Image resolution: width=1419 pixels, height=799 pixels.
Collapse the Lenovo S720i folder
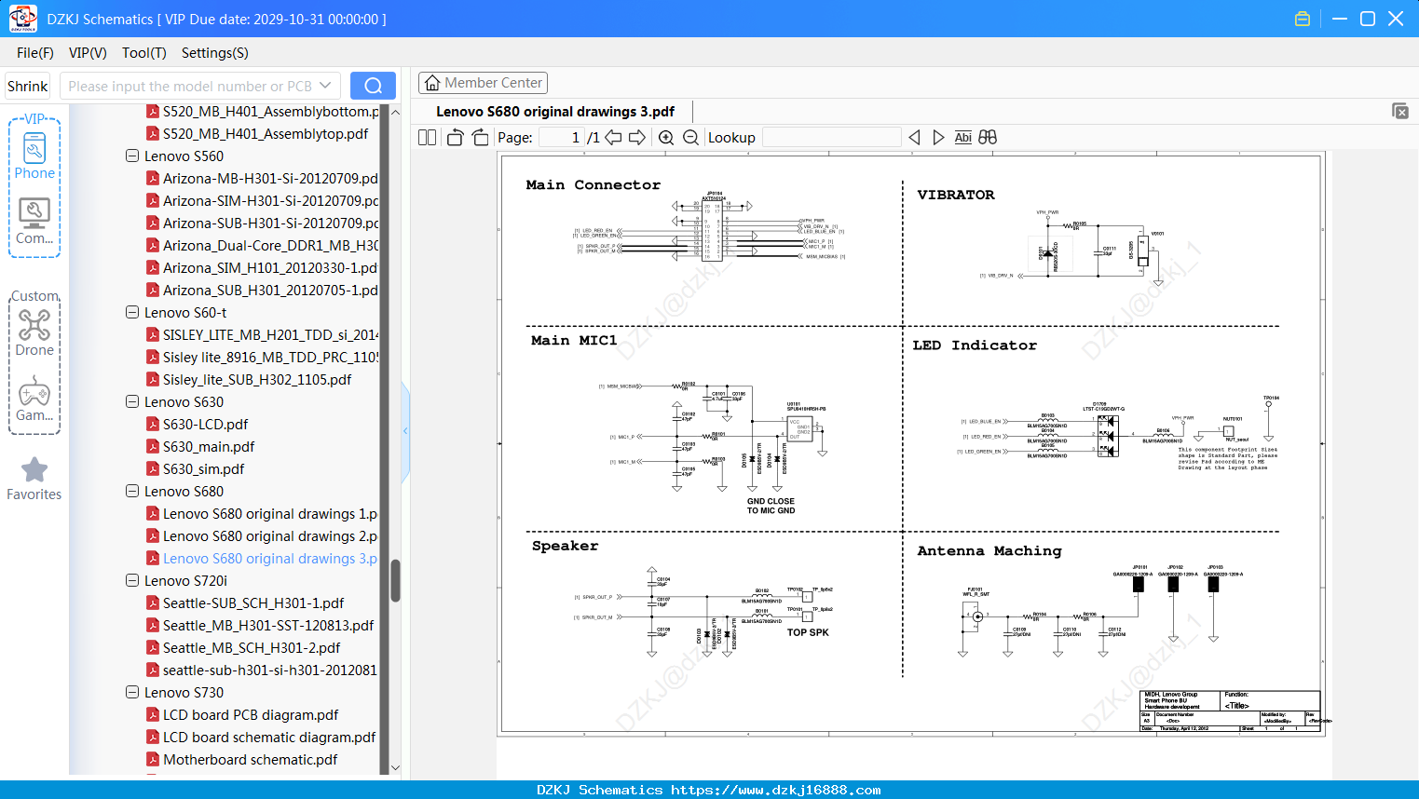pyautogui.click(x=132, y=580)
